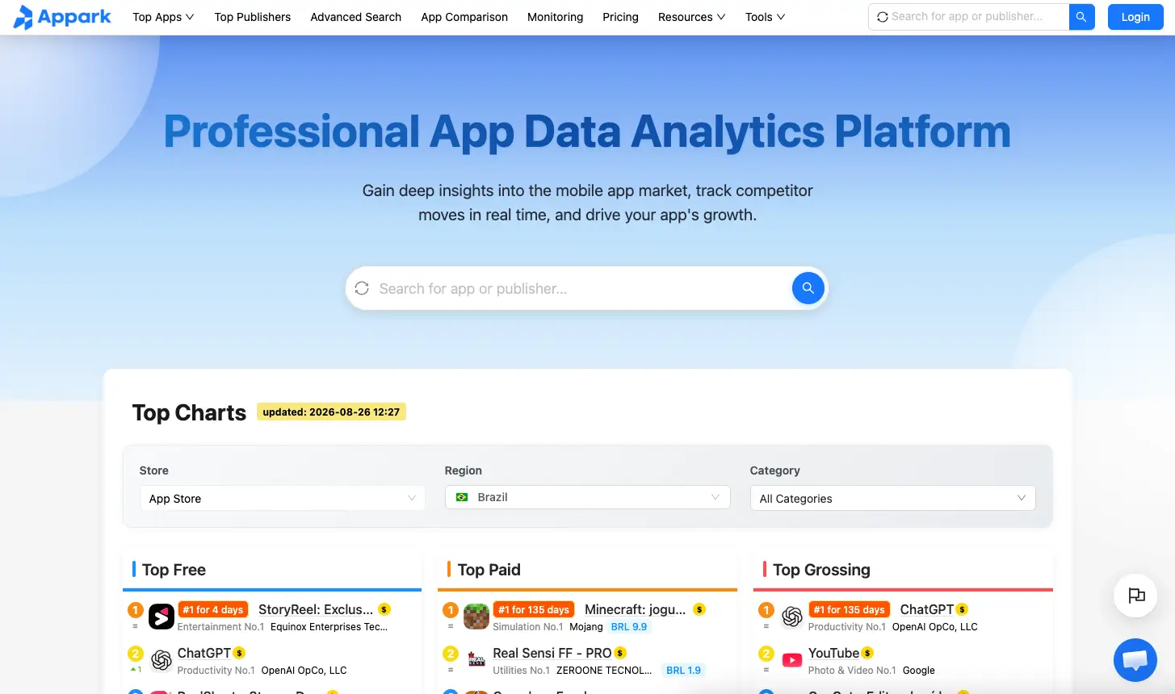Screen dimensions: 1175x694
Task: Go to Top Publishers
Action: tap(253, 17)
